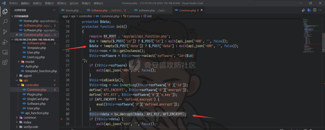Open the Search view in activity bar
Screen dimensions: 325x130
click(x=5, y=22)
